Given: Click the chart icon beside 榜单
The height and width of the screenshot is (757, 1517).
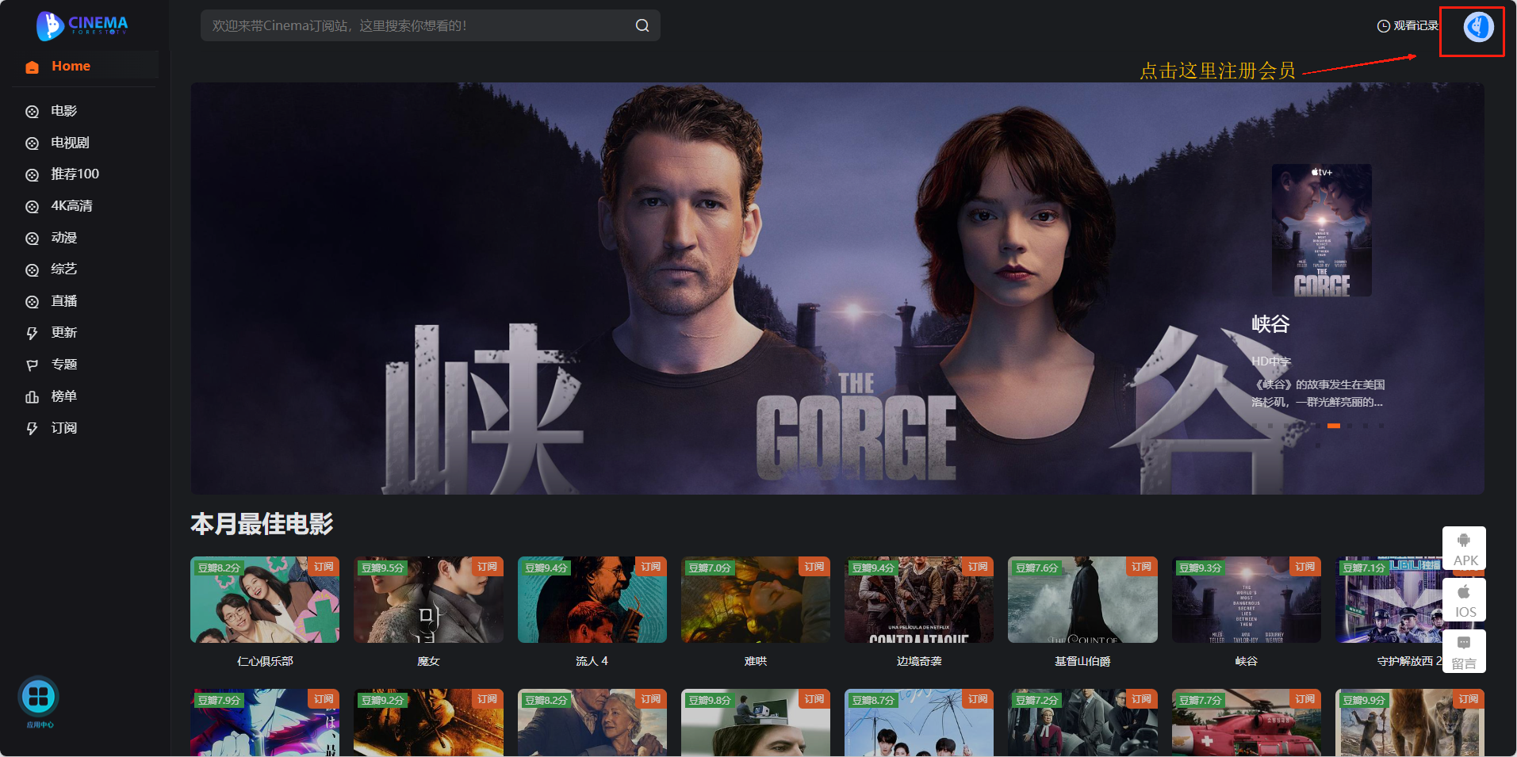Looking at the screenshot, I should pyautogui.click(x=32, y=397).
